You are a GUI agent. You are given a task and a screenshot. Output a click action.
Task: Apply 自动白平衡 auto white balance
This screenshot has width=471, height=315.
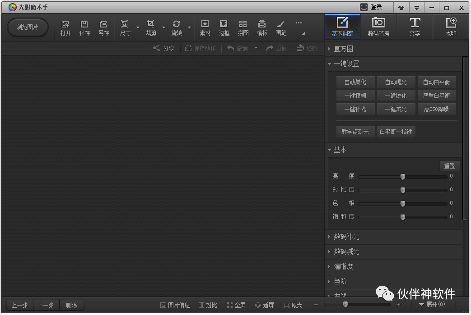437,82
